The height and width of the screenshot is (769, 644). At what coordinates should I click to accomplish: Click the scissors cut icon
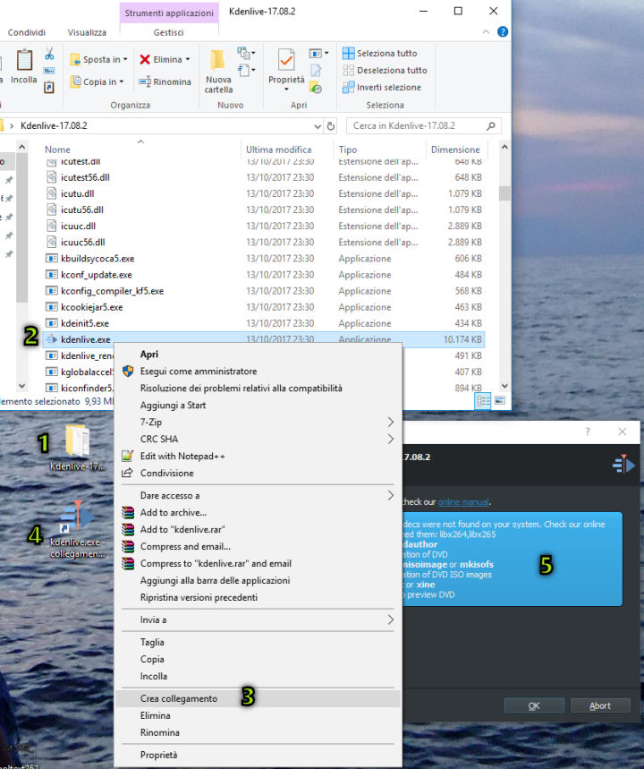point(49,54)
